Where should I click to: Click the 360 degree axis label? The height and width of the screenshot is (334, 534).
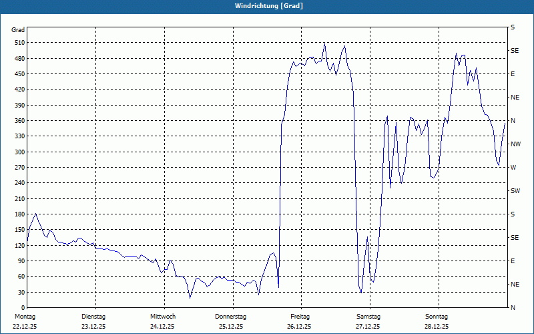[x=19, y=121]
